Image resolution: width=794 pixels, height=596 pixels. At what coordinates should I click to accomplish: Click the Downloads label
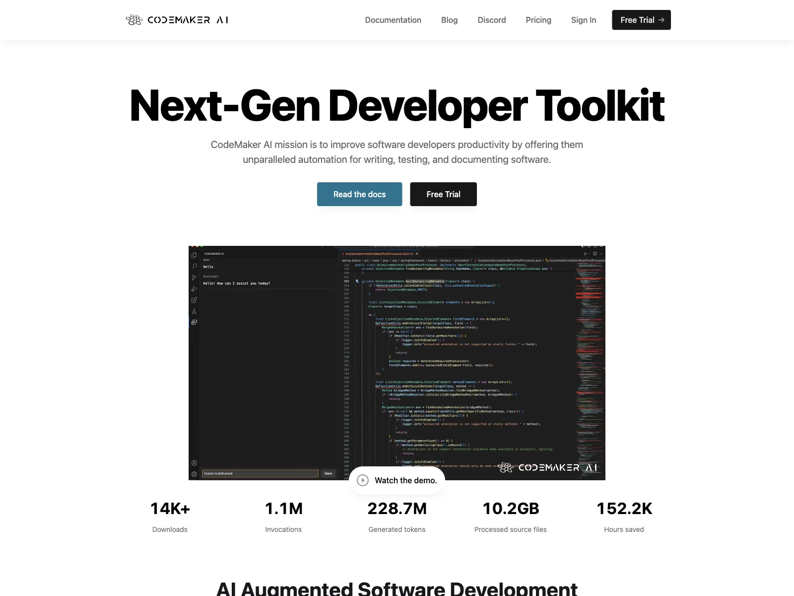(170, 529)
